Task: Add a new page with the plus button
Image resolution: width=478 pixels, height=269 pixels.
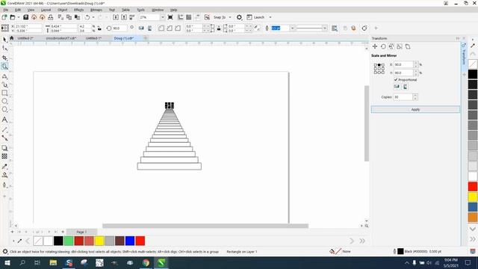Action: tap(12, 232)
